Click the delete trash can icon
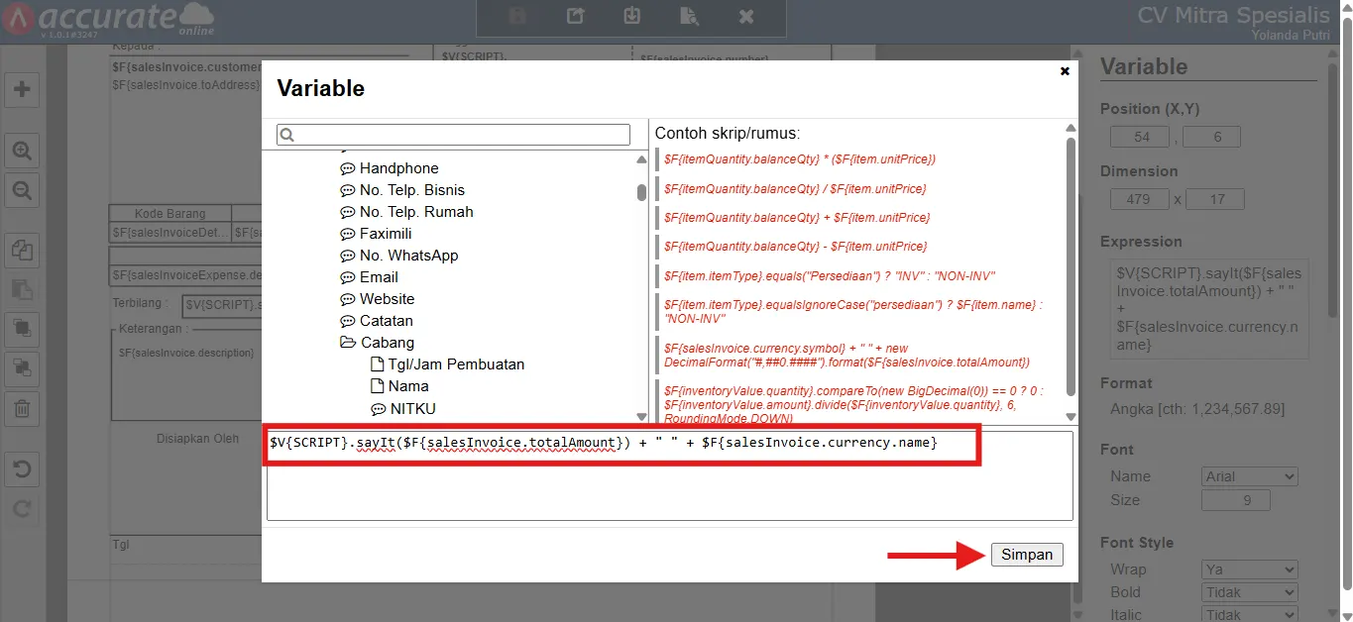Screen dimensions: 1353x622 click(22, 407)
